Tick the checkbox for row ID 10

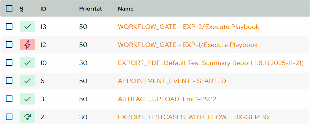point(9,63)
